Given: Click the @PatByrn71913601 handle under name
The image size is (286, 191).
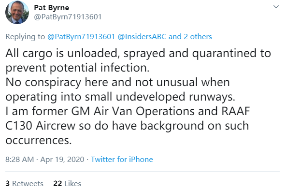Looking at the screenshot, I should (68, 17).
